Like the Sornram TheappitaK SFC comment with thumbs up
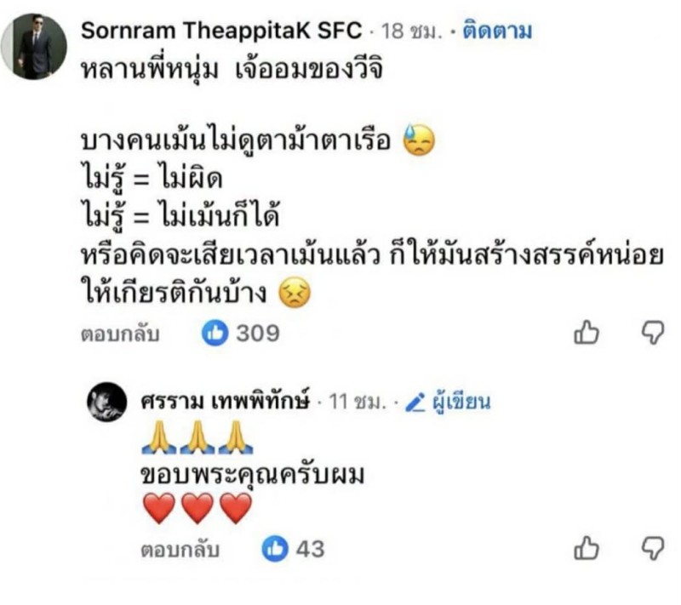The width and height of the screenshot is (681, 605). [x=587, y=333]
